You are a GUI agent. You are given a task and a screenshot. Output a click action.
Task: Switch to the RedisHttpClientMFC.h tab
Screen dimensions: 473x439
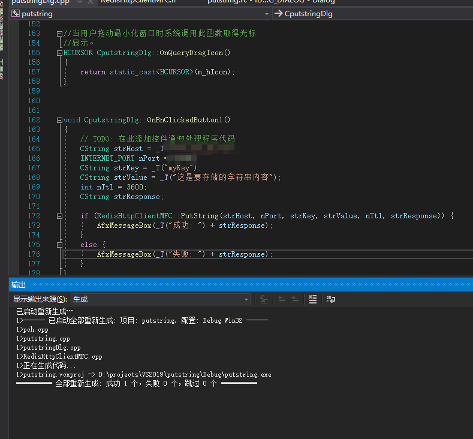point(138,2)
